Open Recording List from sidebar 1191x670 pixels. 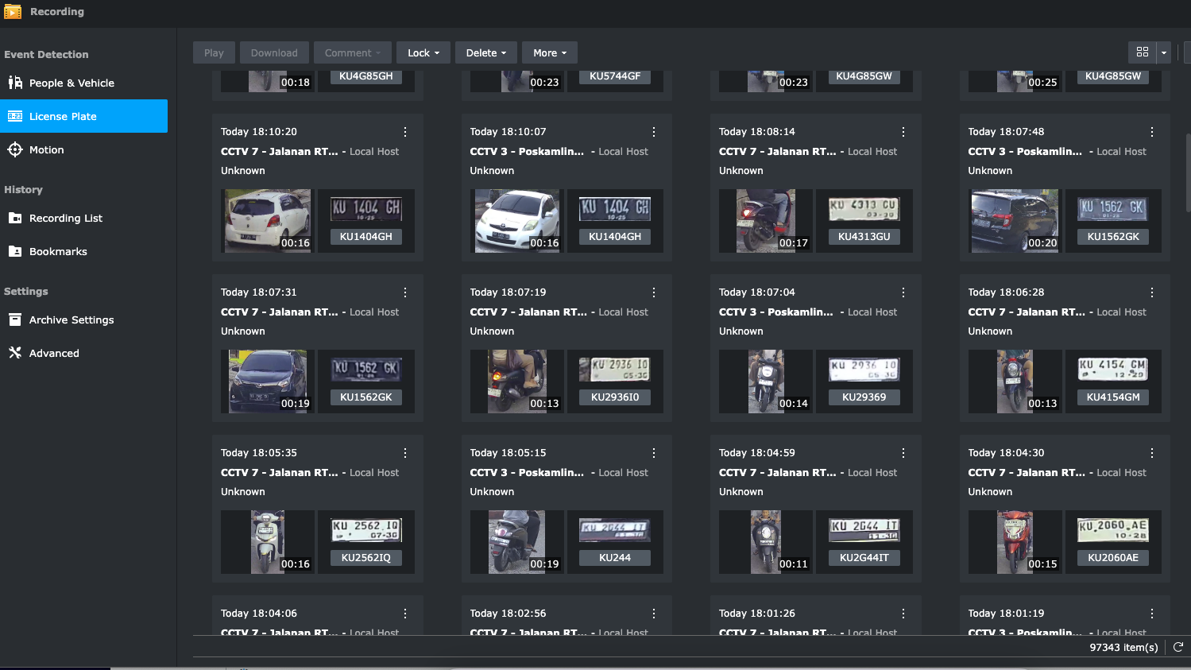[x=65, y=218]
